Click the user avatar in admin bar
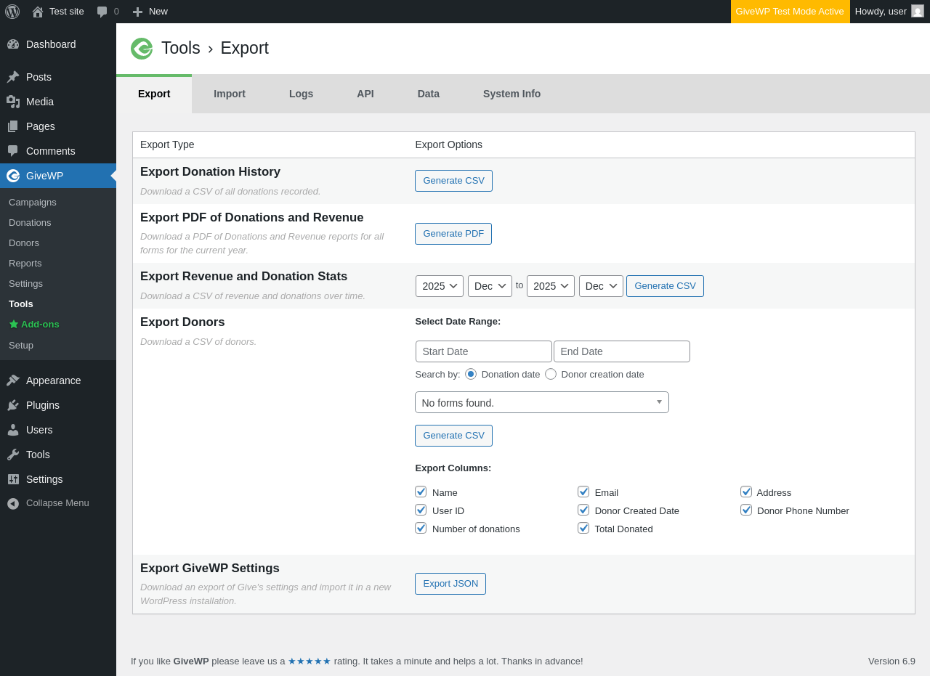The height and width of the screenshot is (676, 930). click(x=918, y=11)
